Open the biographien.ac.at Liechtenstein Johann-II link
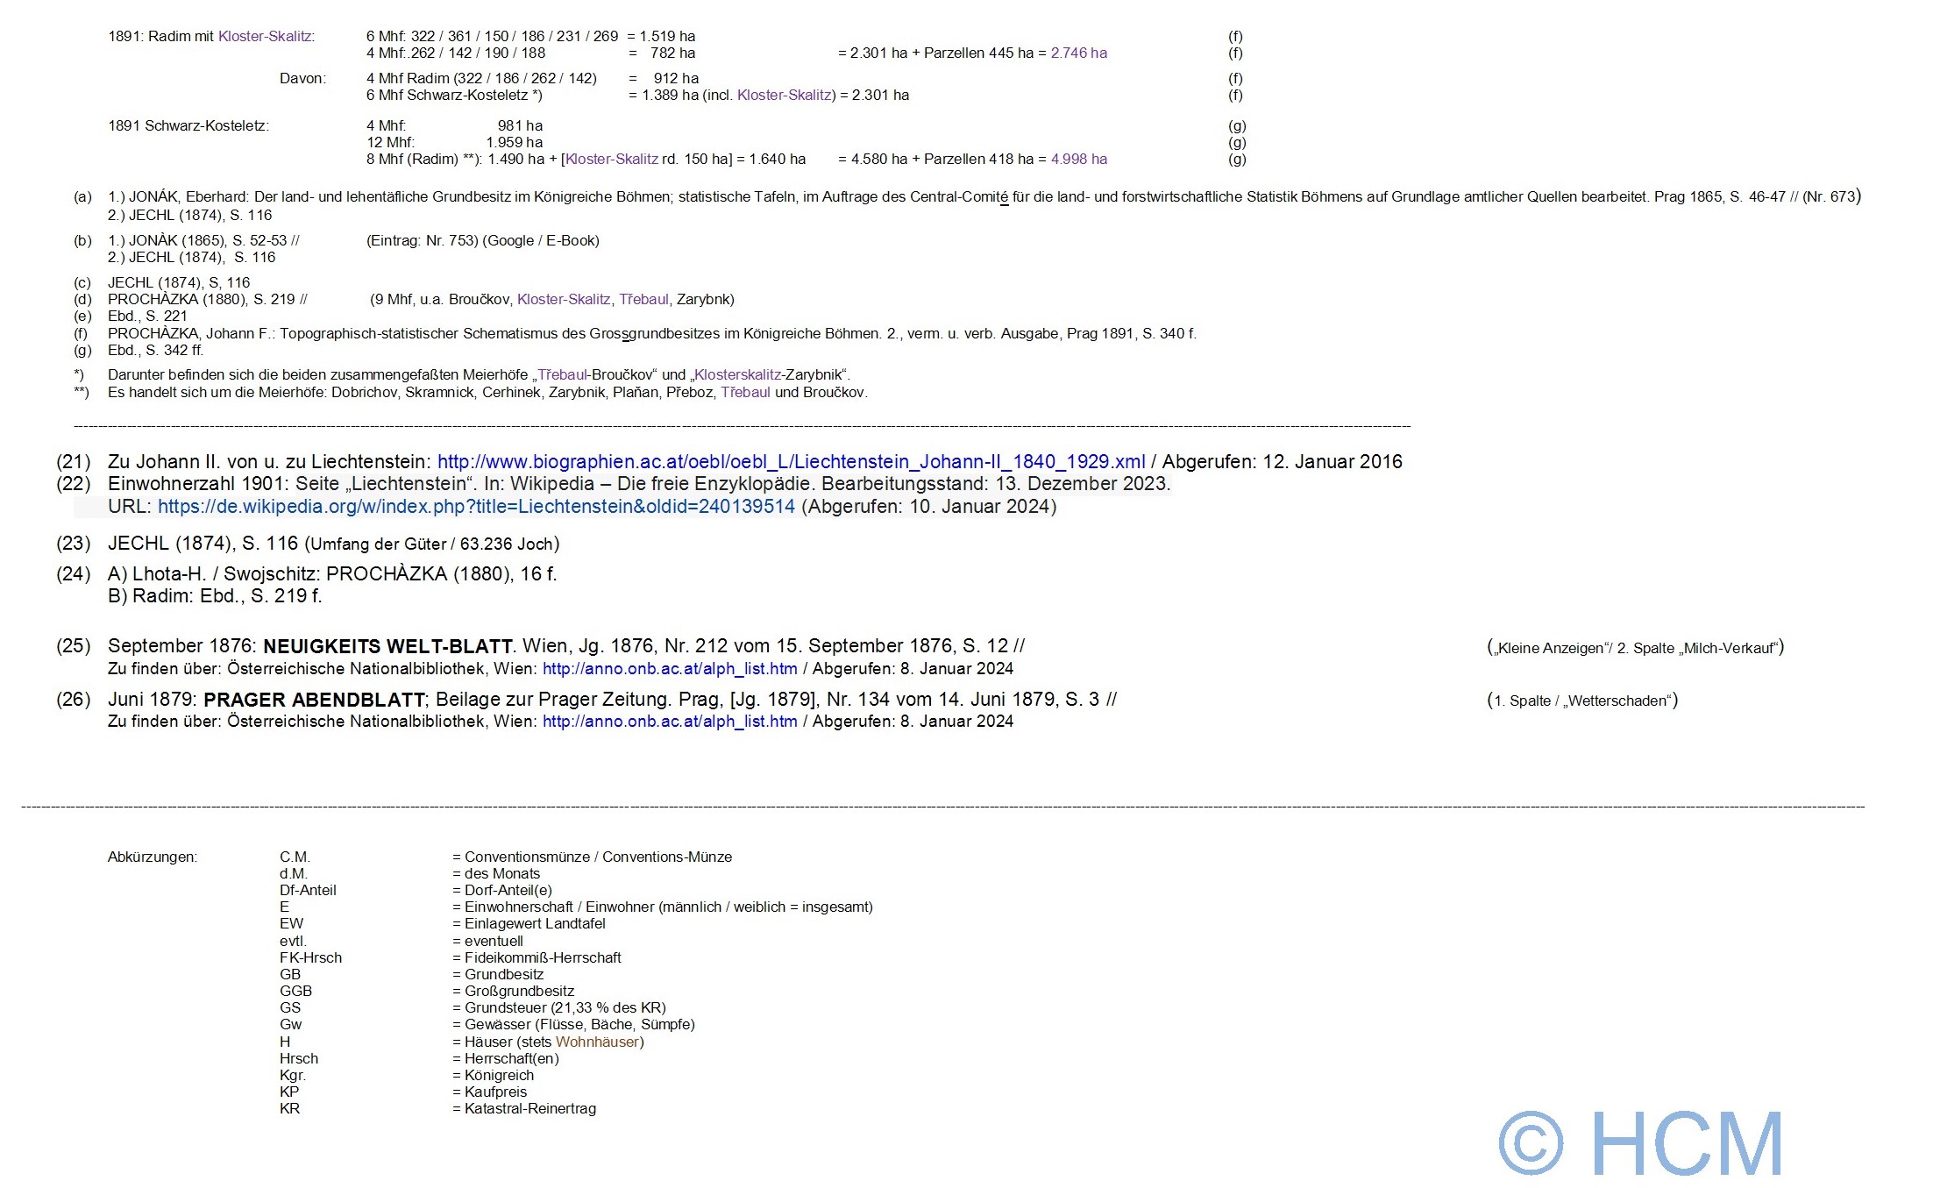 click(791, 462)
